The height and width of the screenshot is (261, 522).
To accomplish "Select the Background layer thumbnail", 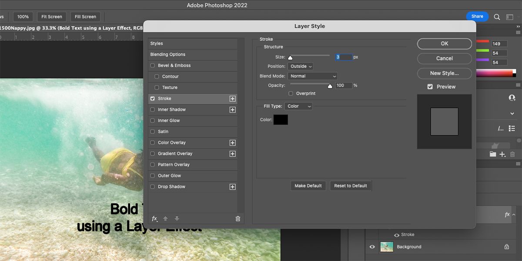I will (387, 247).
